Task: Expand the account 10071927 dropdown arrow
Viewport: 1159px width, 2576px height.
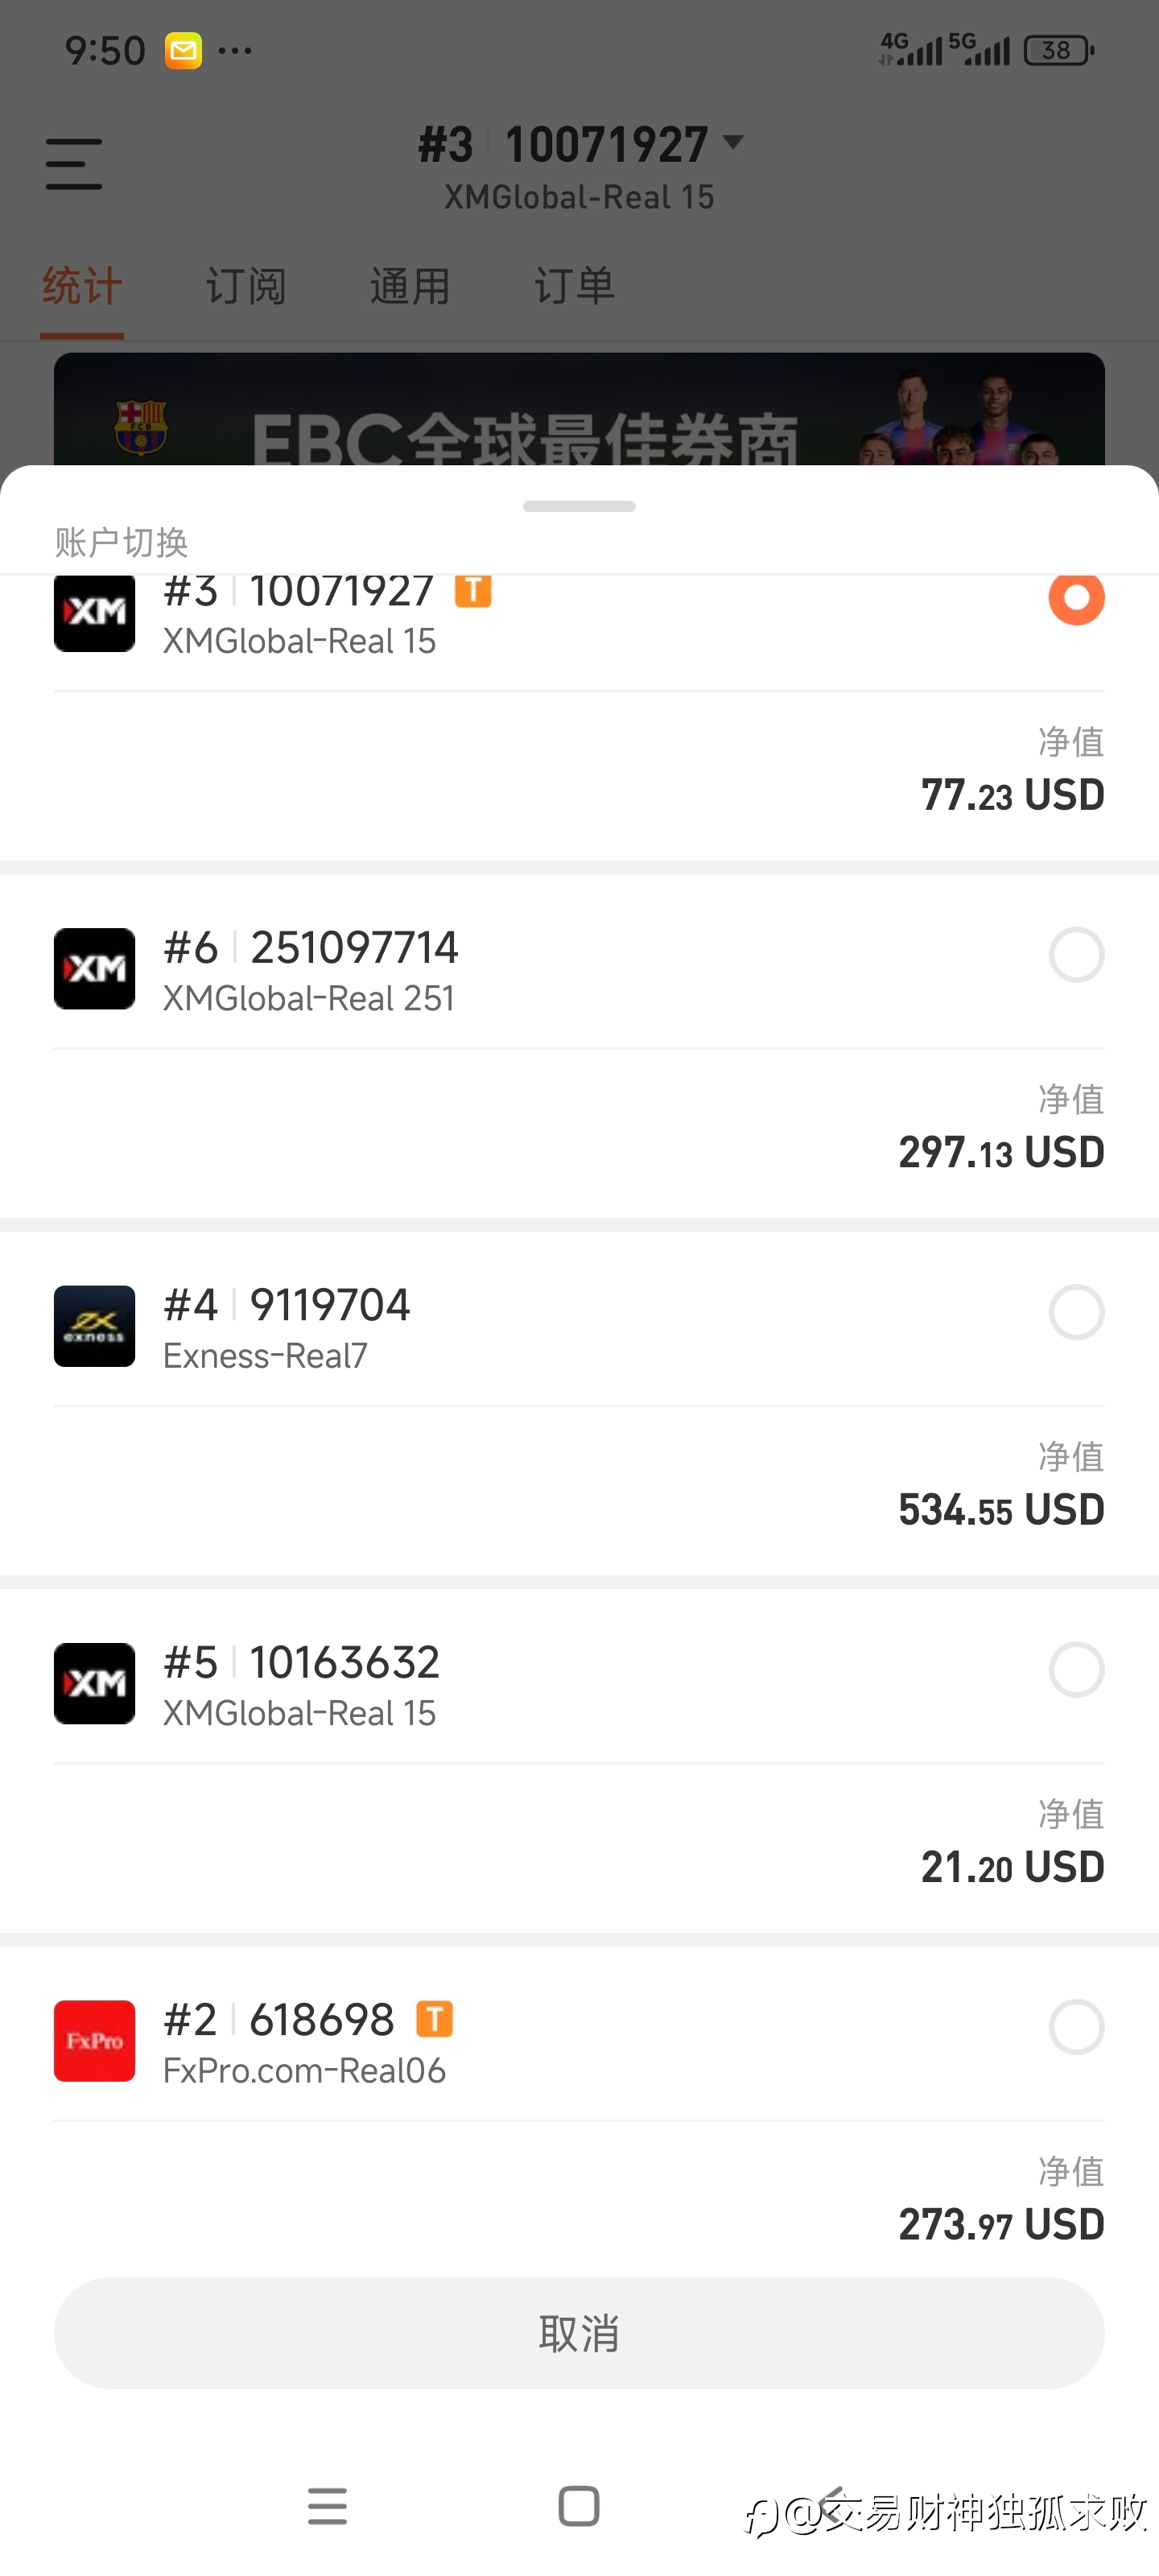Action: click(x=733, y=143)
